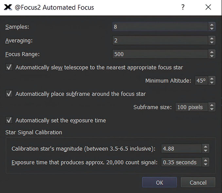222x193 pixels.
Task: Decrease exposure time seconds with down arrow
Action: [x=206, y=164]
